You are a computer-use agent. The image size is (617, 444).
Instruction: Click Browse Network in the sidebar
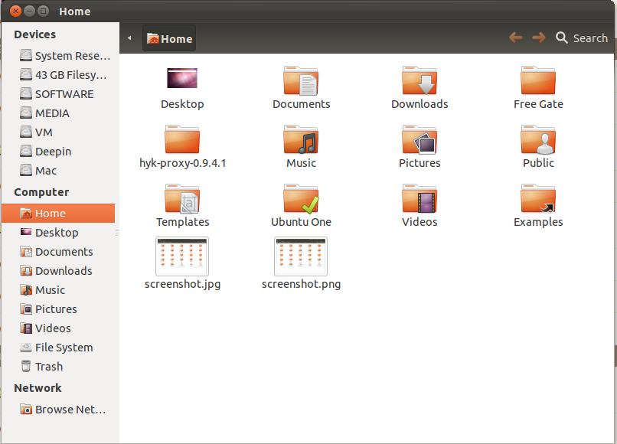pos(58,410)
